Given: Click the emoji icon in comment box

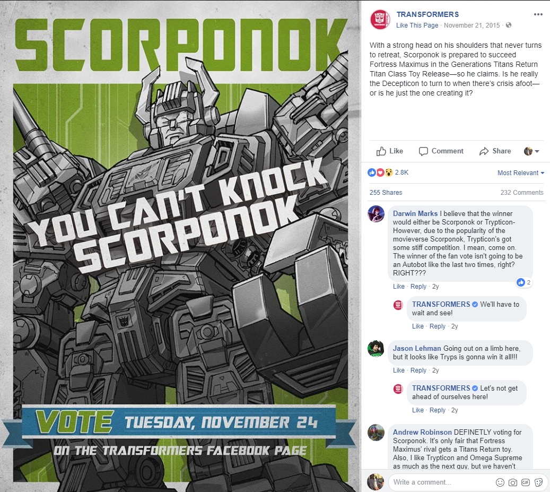Looking at the screenshot, I should [500, 482].
